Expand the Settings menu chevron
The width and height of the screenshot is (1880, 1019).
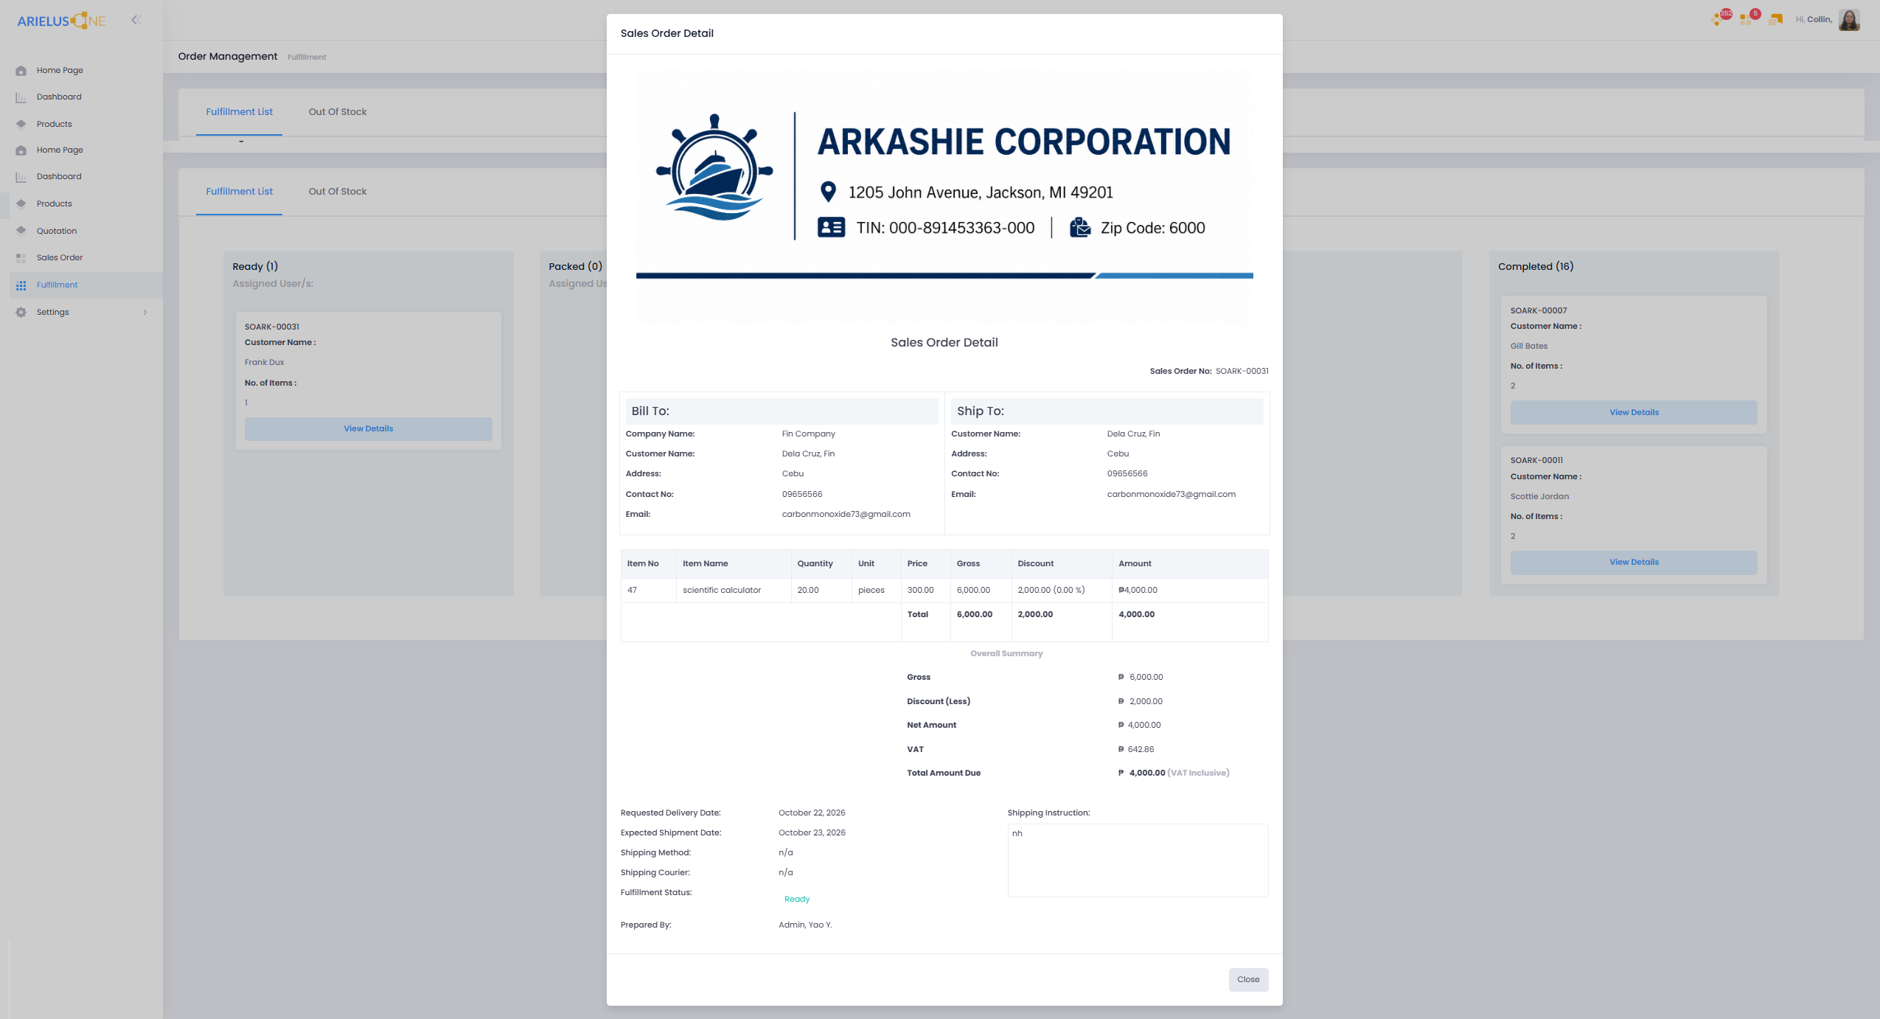click(145, 312)
